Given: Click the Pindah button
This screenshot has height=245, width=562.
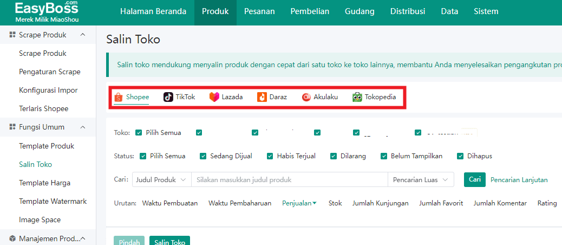Looking at the screenshot, I should click(129, 241).
